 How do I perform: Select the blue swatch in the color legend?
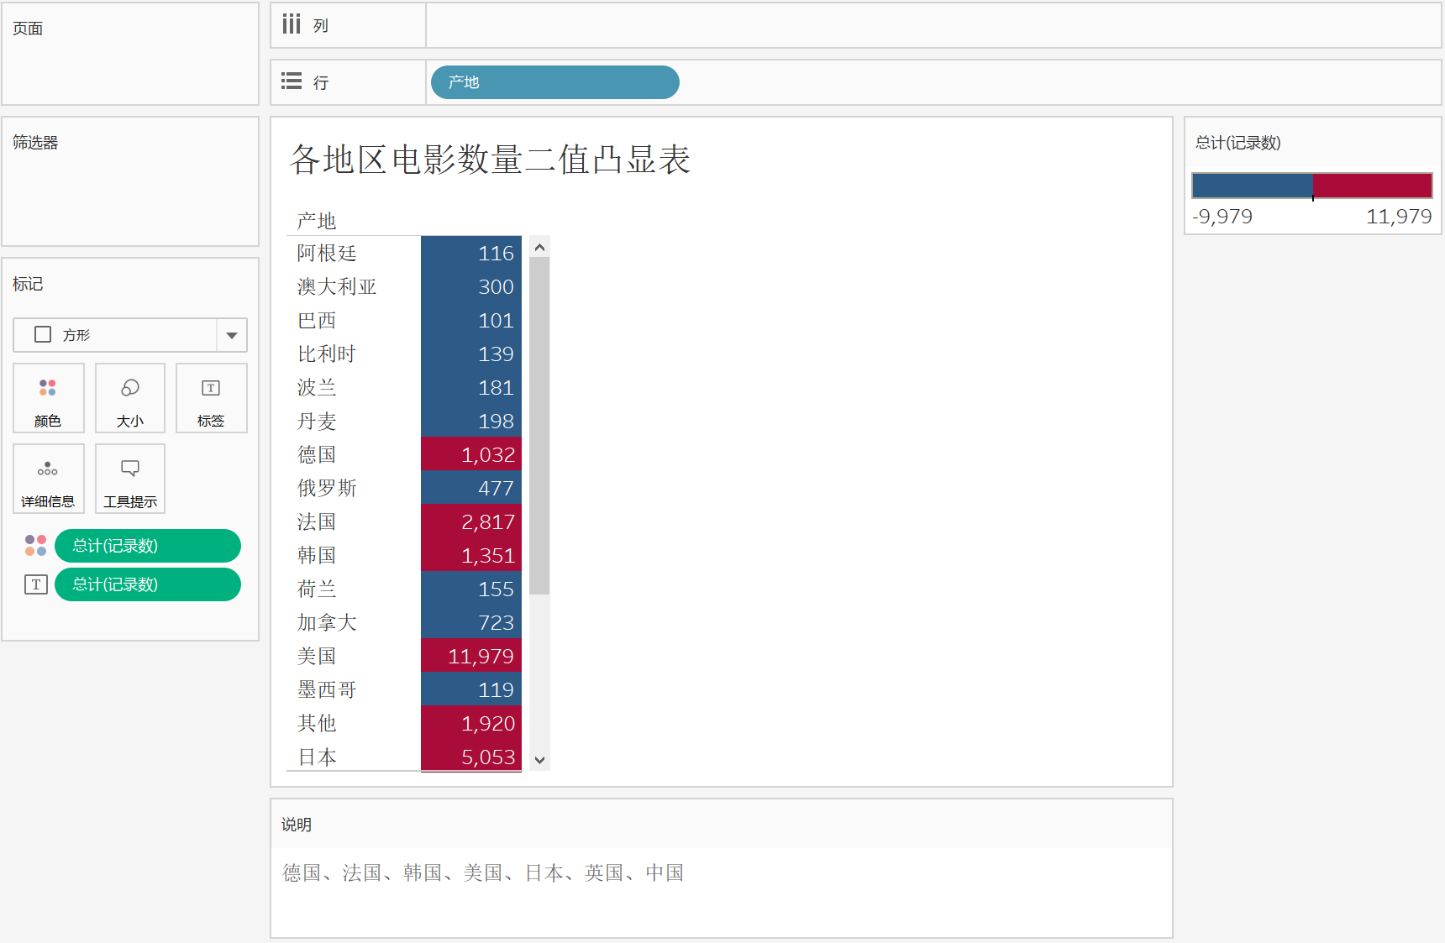(1252, 185)
